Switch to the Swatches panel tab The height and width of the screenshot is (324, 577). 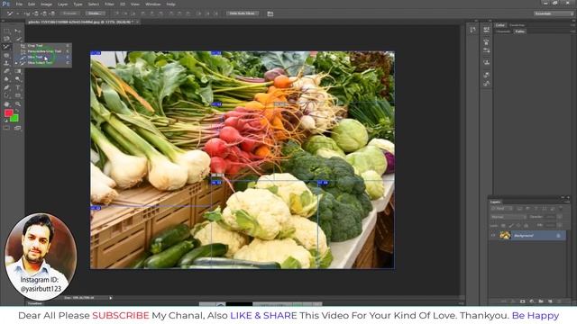coord(517,25)
